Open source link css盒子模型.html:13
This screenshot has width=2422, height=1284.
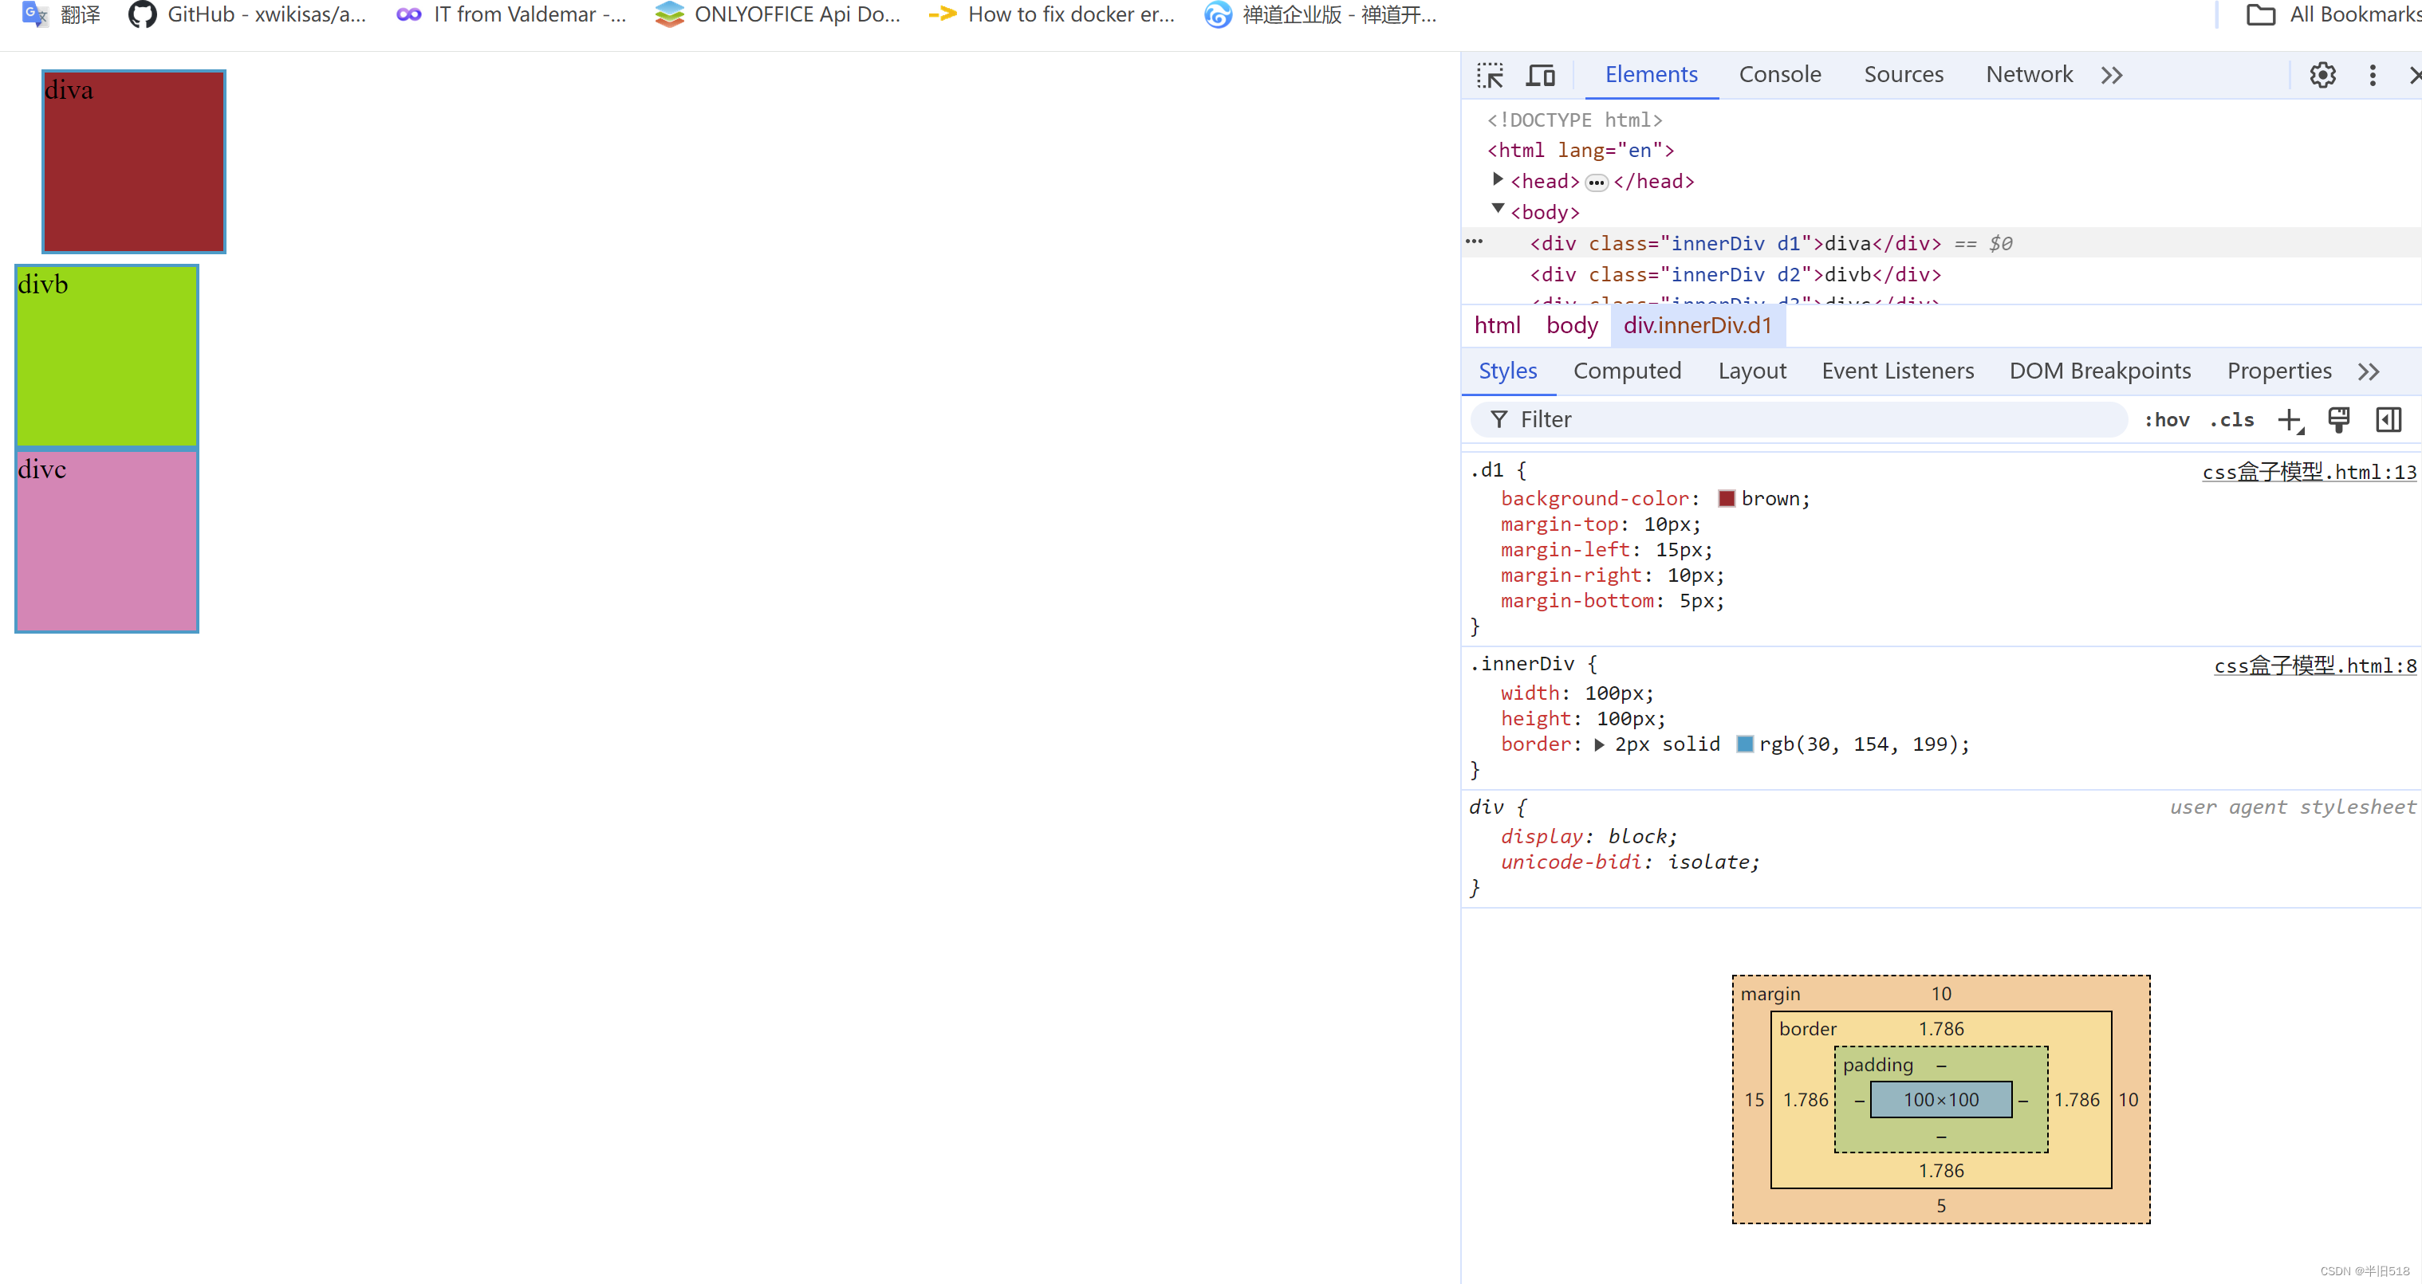(x=2310, y=472)
